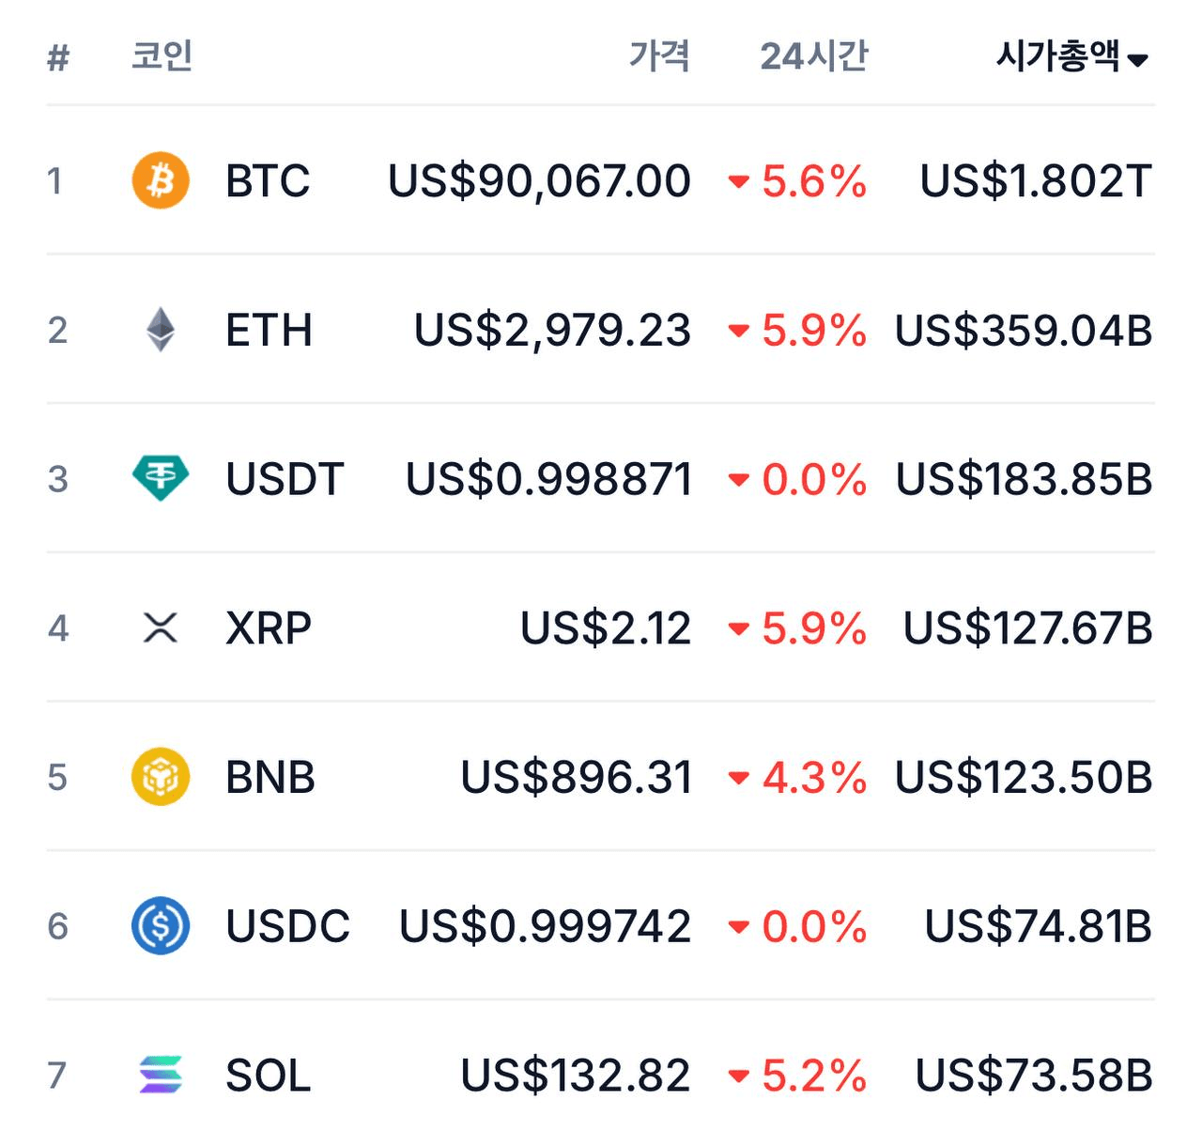Sort by the # rank header
The height and width of the screenshot is (1146, 1202).
click(58, 58)
